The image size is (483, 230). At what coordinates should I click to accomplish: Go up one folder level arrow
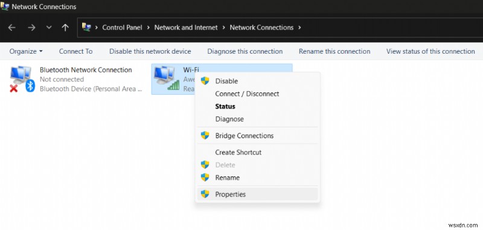click(x=65, y=28)
